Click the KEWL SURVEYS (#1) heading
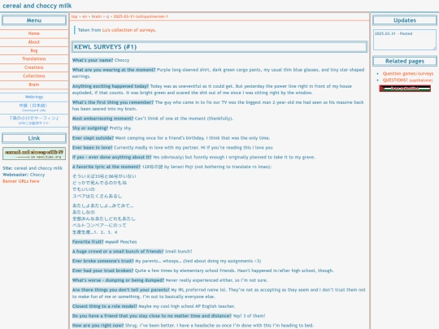 219,47
